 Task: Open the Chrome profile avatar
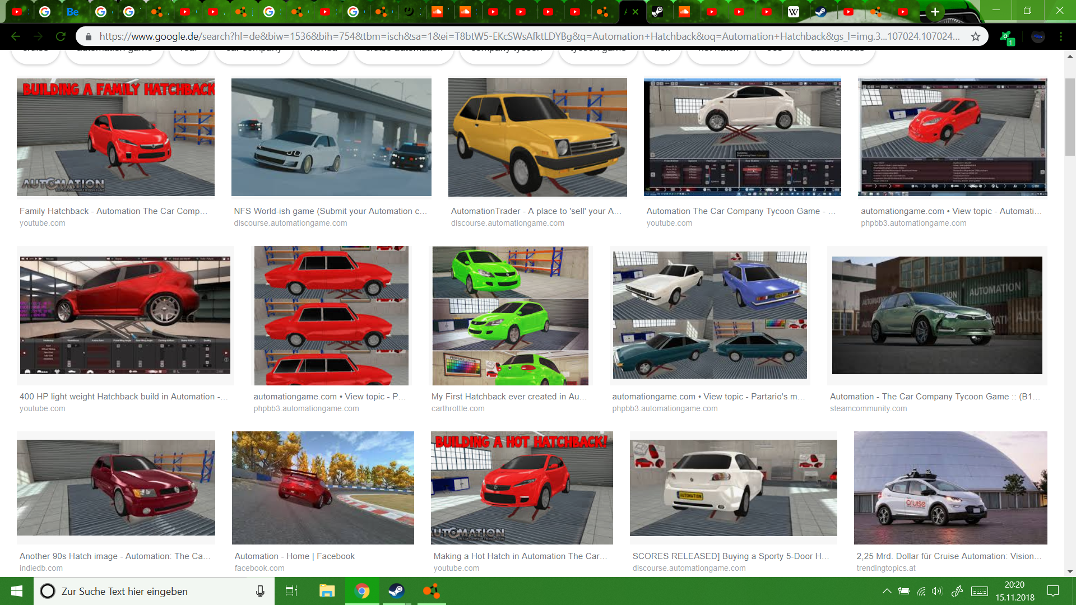click(x=1038, y=36)
